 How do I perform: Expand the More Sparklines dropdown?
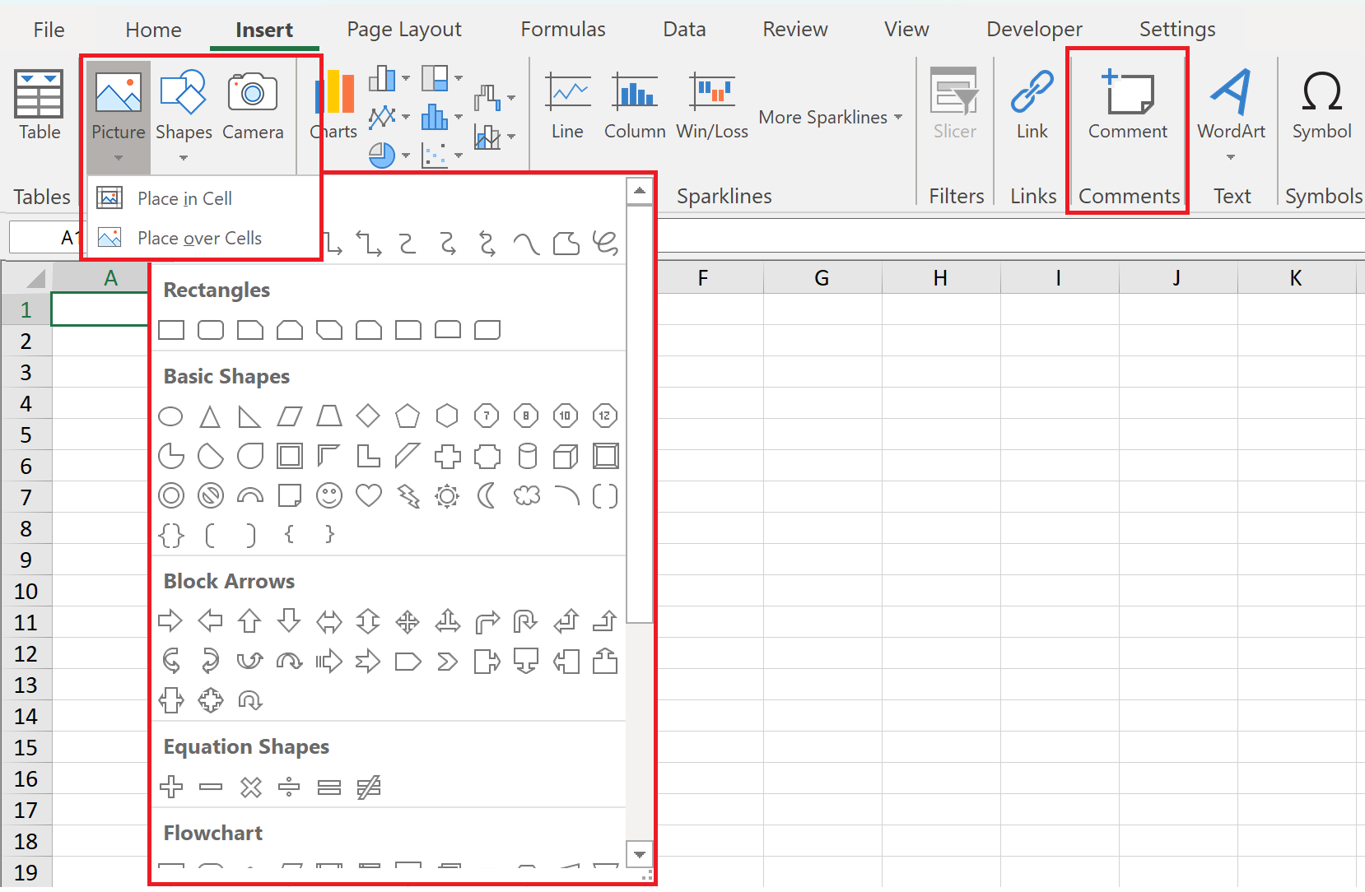coord(898,117)
